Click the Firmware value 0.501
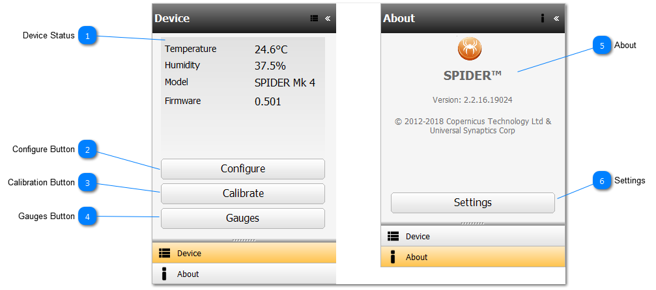 coord(268,101)
